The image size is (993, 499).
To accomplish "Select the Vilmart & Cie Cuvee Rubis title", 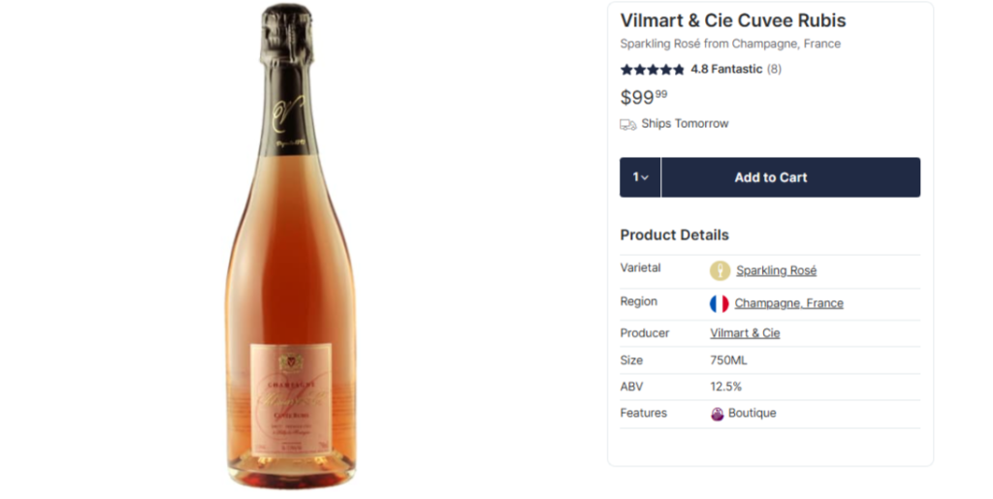I will [733, 21].
